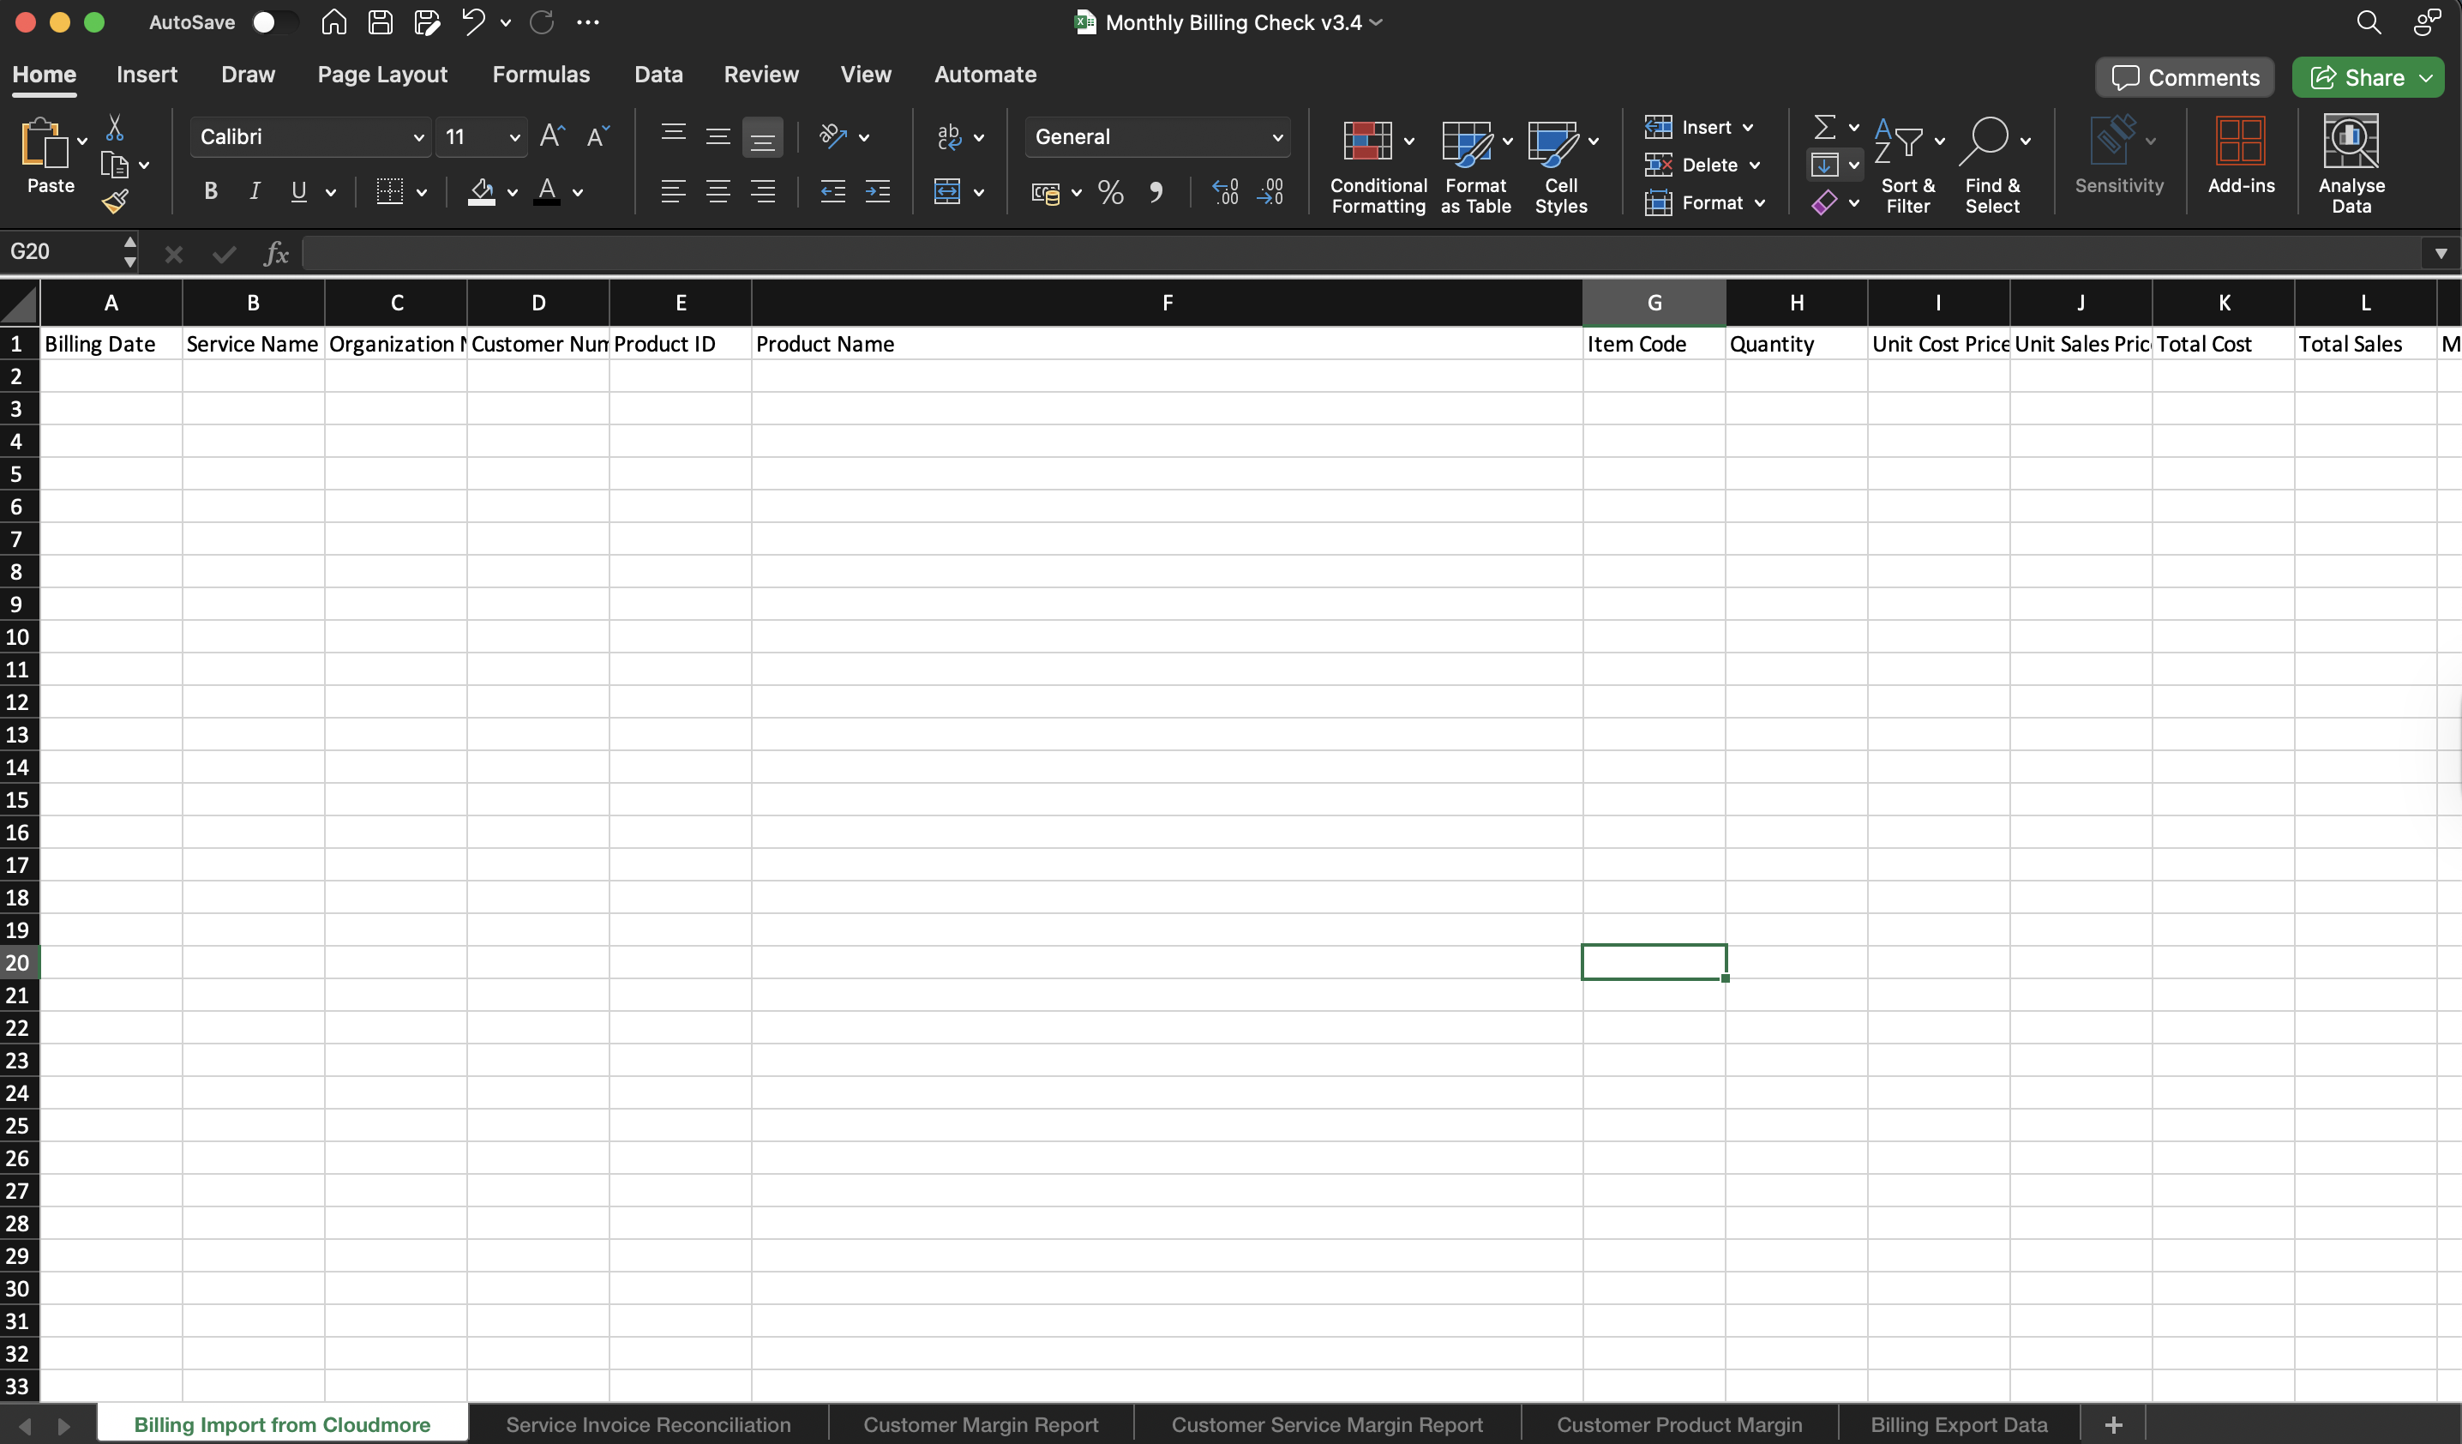This screenshot has width=2462, height=1444.
Task: Open the Billing Export Data sheet
Action: click(1958, 1423)
